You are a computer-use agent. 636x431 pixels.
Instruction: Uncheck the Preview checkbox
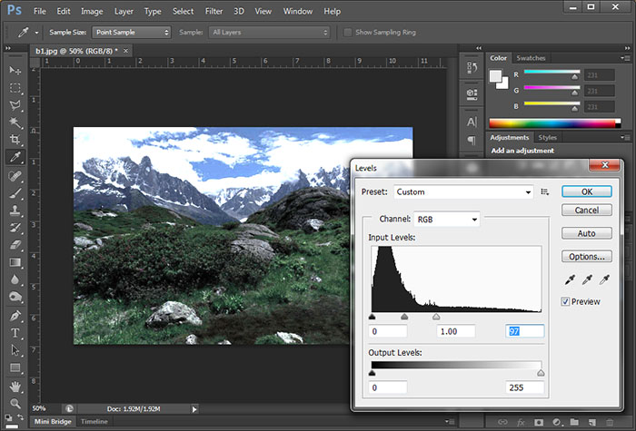[566, 302]
